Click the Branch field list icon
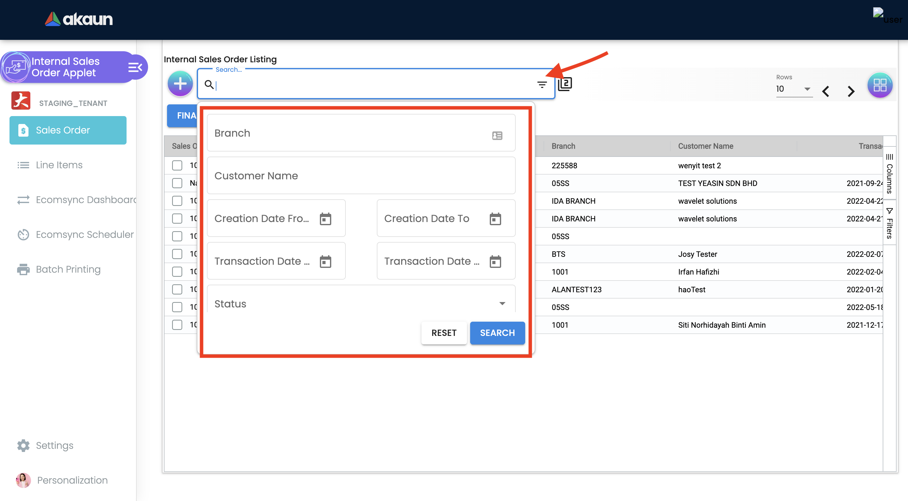This screenshot has width=908, height=501. (x=497, y=135)
